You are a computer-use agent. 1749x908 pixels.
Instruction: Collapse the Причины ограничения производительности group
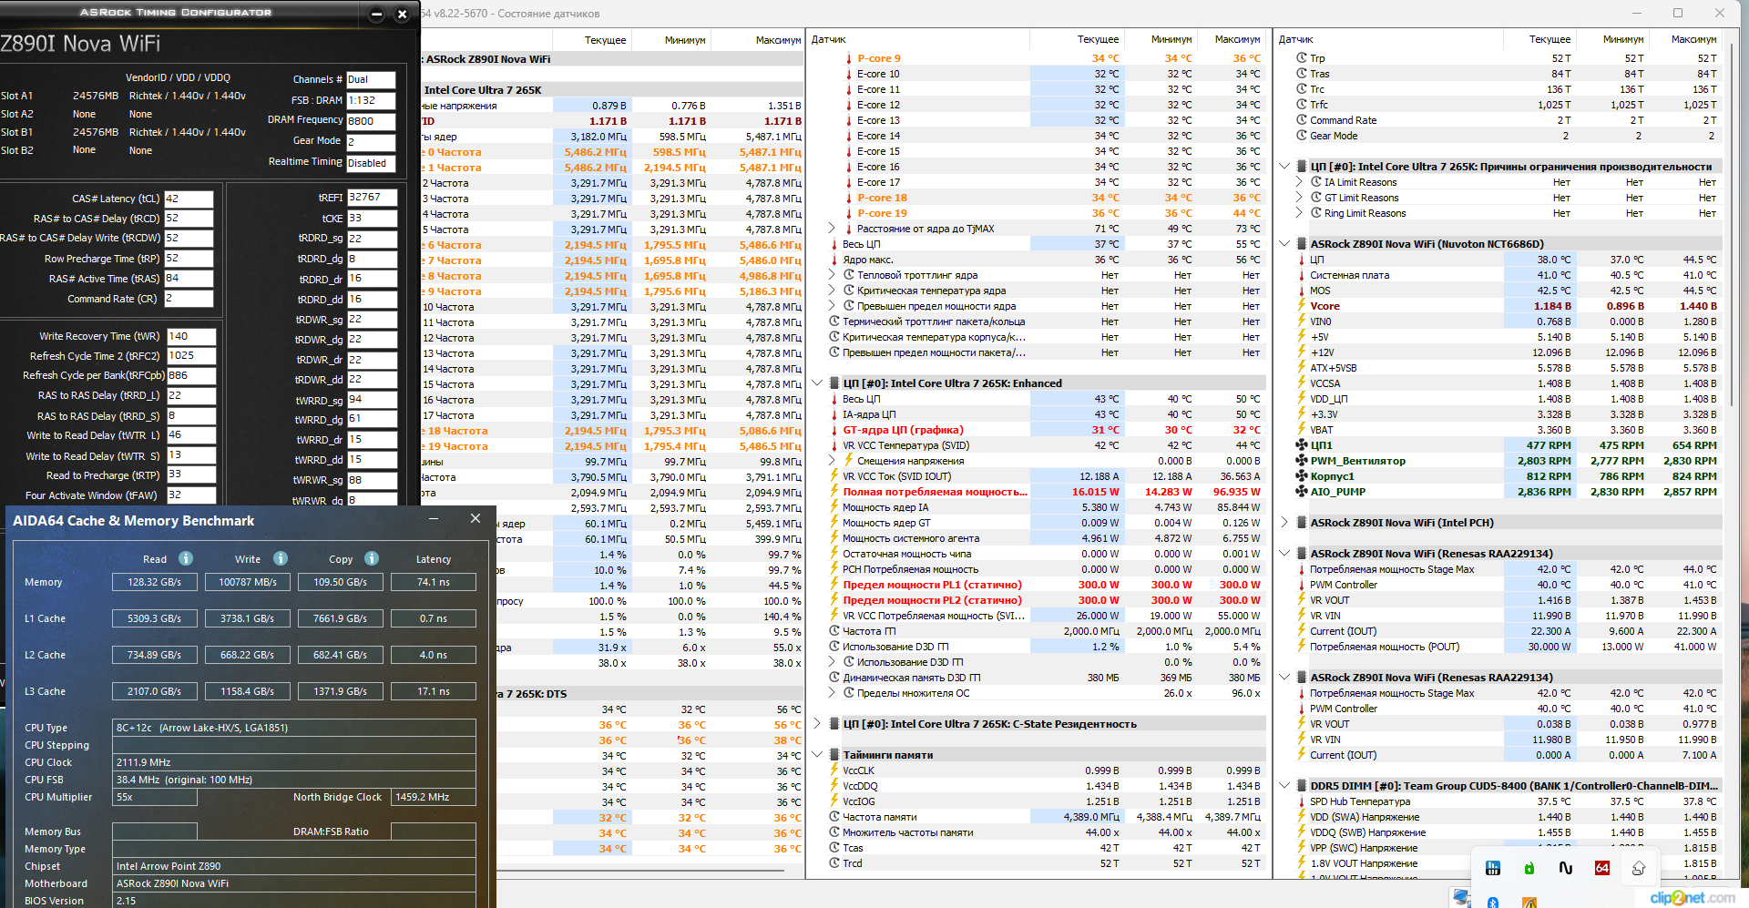(x=1284, y=167)
